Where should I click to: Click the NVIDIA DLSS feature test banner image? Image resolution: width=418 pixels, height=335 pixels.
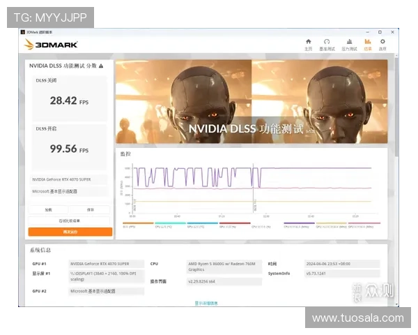pyautogui.click(x=251, y=101)
